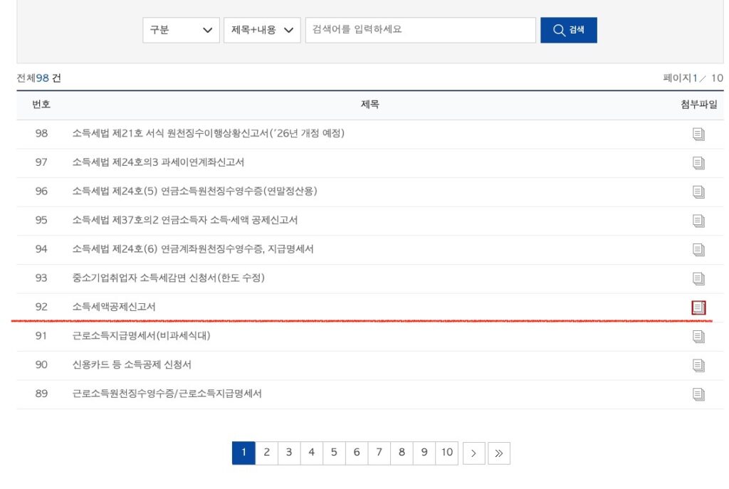Click the 전체98 건 total count
The image size is (729, 489).
tap(38, 78)
